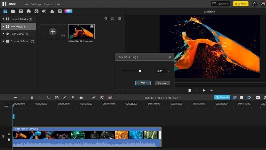Open the Settings menu
Viewport: 266px width, 150px height.
coord(36,4)
